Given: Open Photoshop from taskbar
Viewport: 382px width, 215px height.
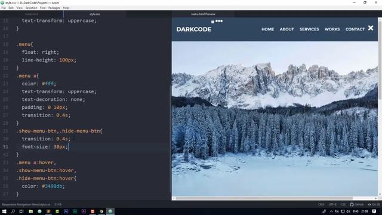Looking at the screenshot, I should (66, 211).
